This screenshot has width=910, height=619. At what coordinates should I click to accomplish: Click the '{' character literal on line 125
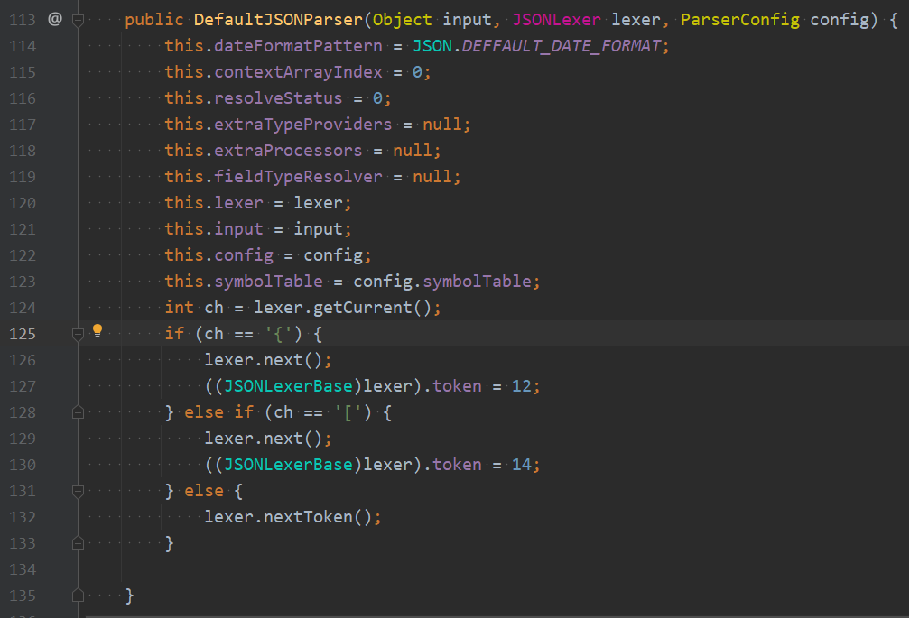pyautogui.click(x=278, y=334)
